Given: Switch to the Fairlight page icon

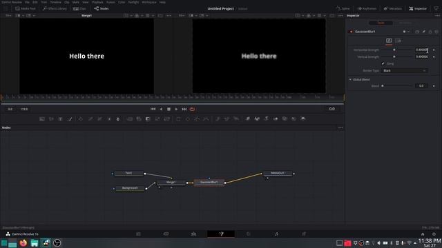Looking at the screenshot, I should point(276,234).
